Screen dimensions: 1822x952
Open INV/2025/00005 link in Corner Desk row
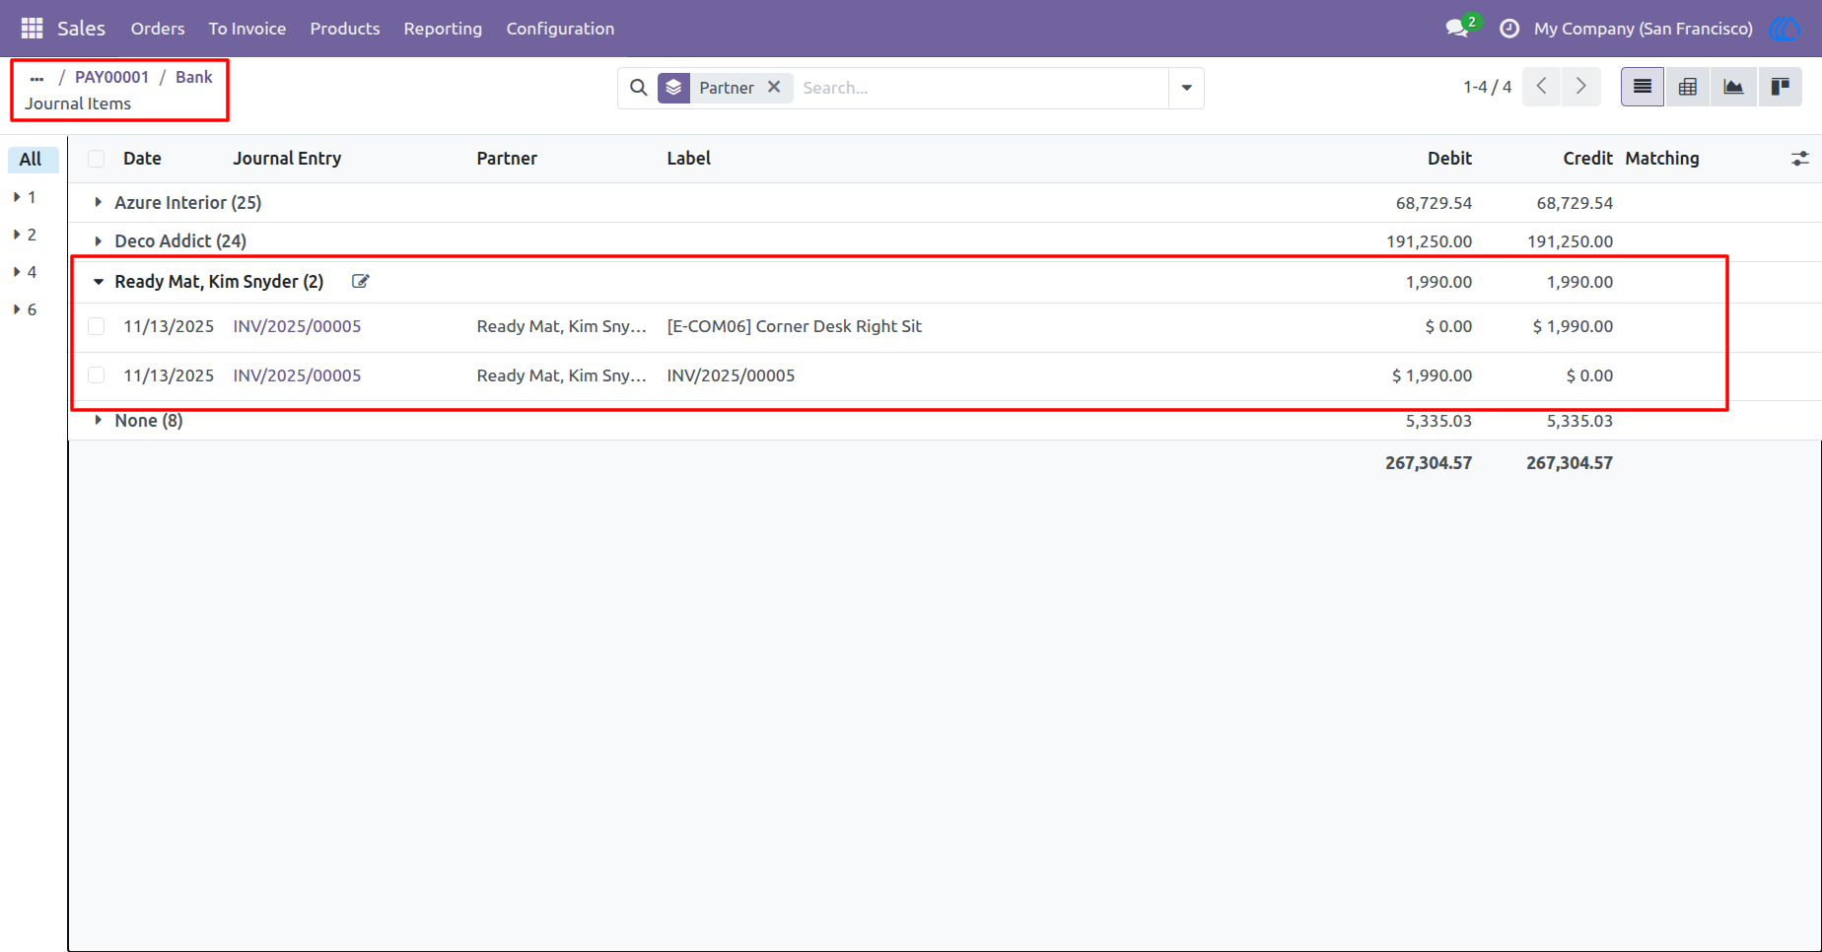point(297,326)
